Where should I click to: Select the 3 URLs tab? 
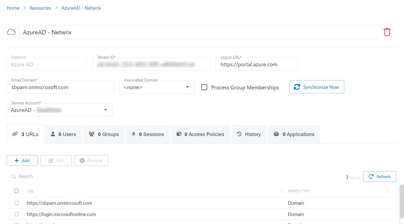click(x=25, y=134)
